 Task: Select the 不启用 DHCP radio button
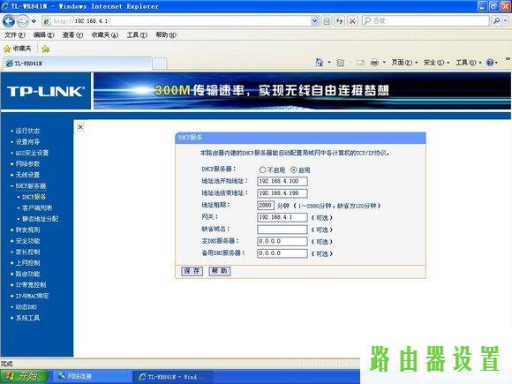pyautogui.click(x=262, y=169)
